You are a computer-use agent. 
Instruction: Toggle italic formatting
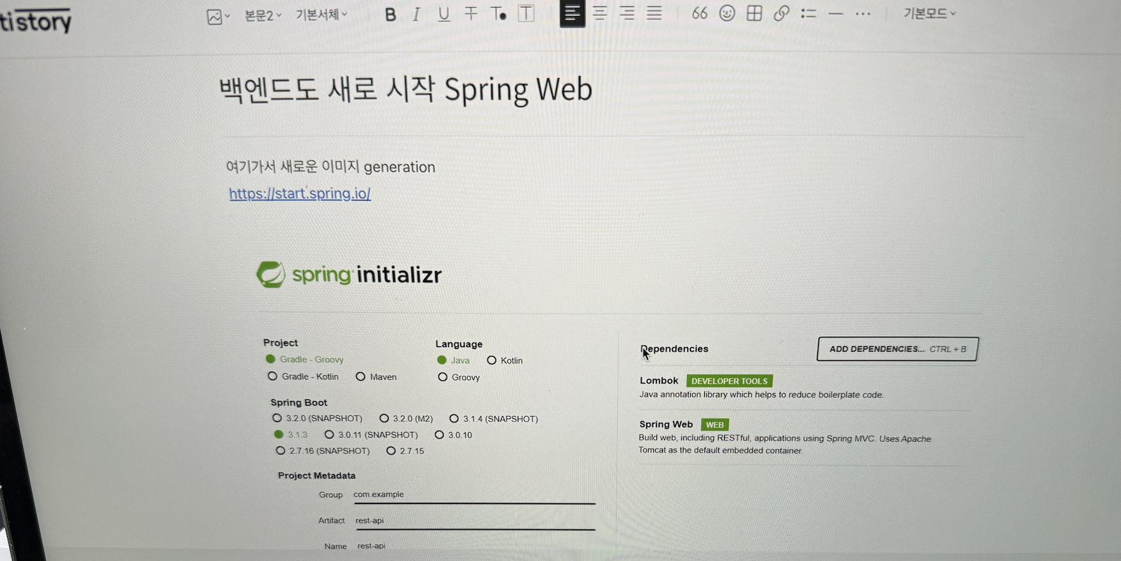416,14
